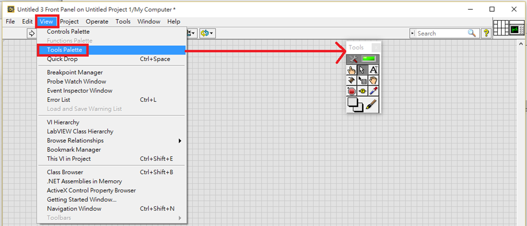
Task: Open the Error List
Action: pos(111,99)
